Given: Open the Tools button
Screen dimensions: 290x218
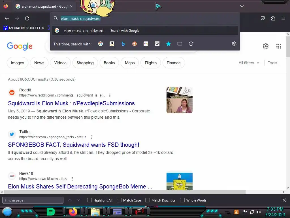Looking at the screenshot, I should (272, 63).
